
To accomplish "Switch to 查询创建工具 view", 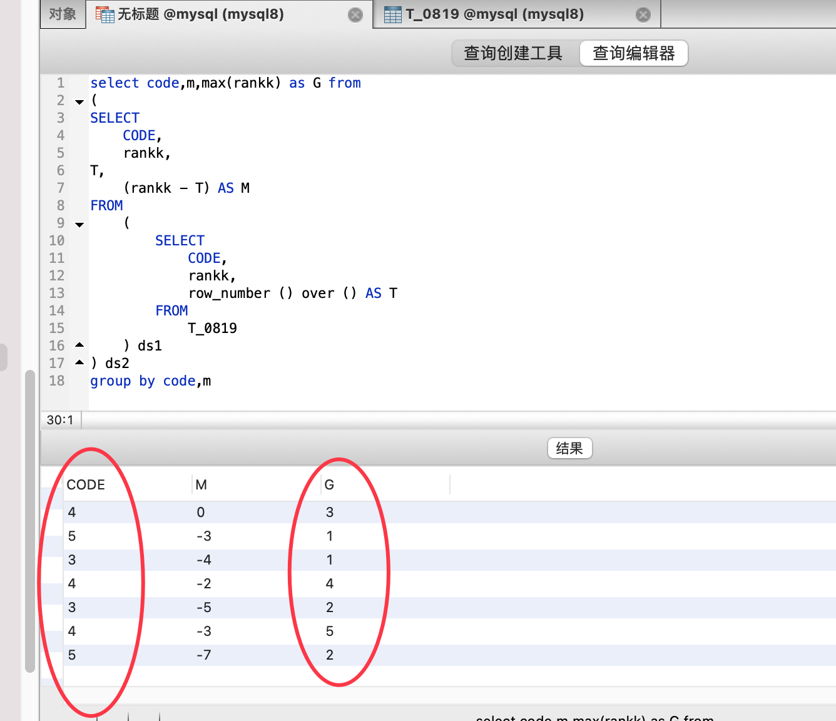I will pos(513,53).
